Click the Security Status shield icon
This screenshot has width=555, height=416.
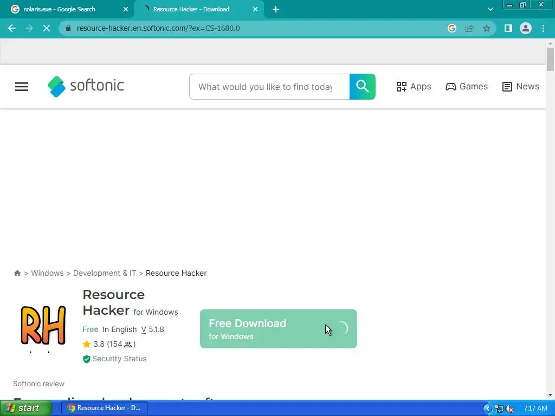point(86,359)
